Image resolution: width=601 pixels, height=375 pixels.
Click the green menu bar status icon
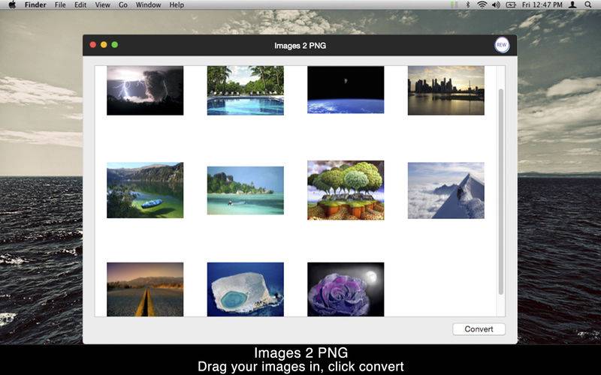point(454,4)
